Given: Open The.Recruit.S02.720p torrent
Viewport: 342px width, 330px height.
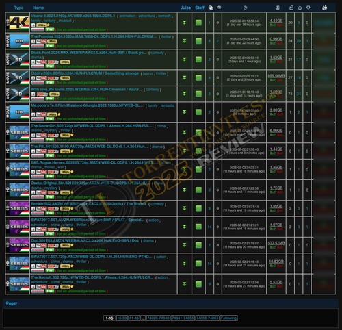Looking at the screenshot, I should [x=92, y=277].
